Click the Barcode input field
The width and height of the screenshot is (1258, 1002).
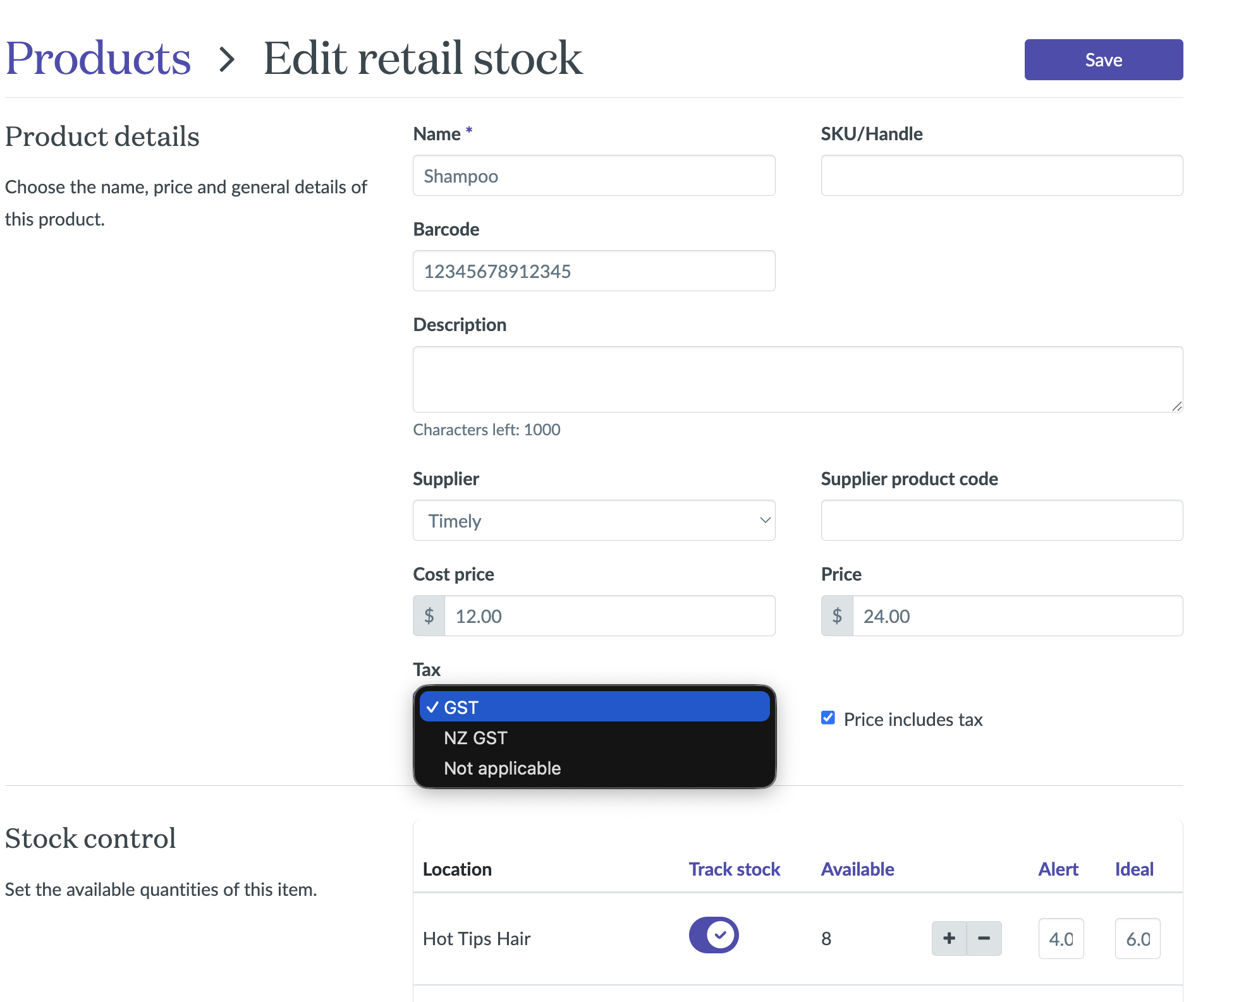[x=594, y=271]
